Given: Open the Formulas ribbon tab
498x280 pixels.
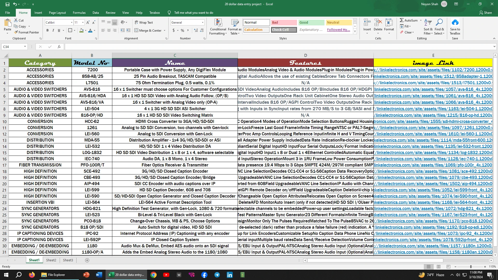Looking at the screenshot, I should point(79,13).
